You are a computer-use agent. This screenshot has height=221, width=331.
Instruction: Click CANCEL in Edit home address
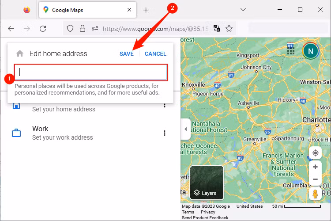155,54
